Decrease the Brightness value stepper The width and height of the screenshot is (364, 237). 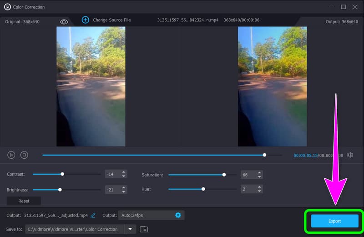pyautogui.click(x=124, y=192)
